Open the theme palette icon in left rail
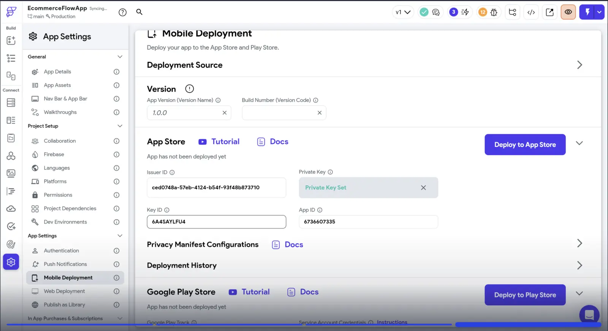 pyautogui.click(x=11, y=244)
